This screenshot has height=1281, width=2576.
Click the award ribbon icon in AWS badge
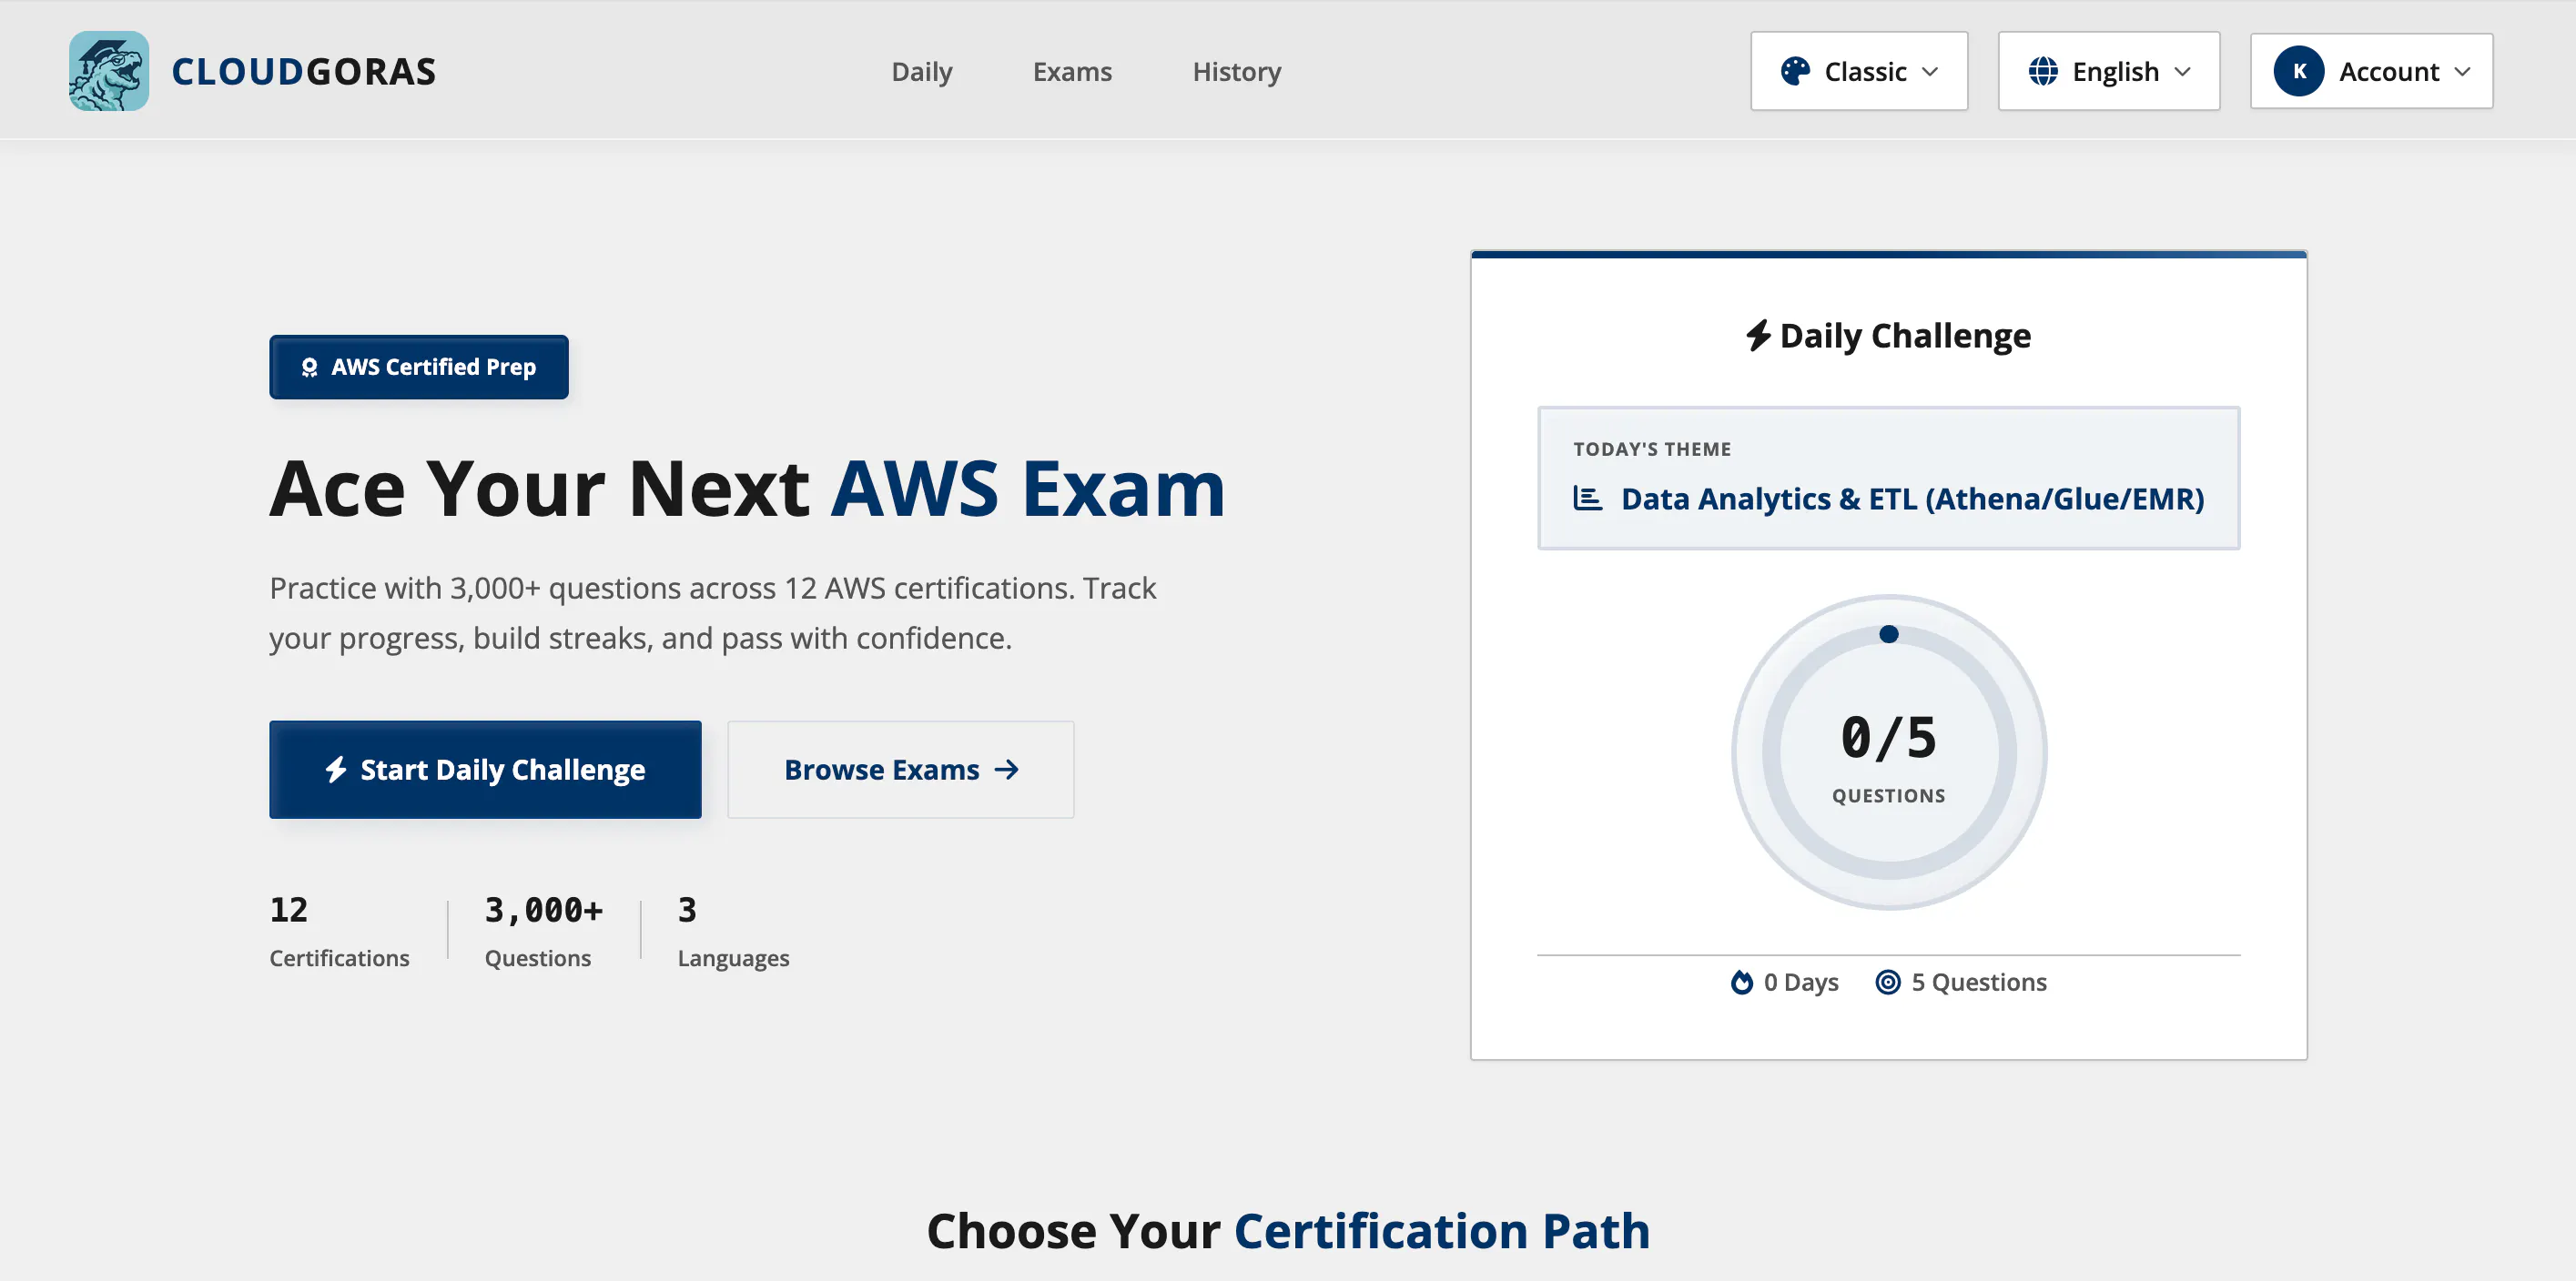tap(310, 368)
